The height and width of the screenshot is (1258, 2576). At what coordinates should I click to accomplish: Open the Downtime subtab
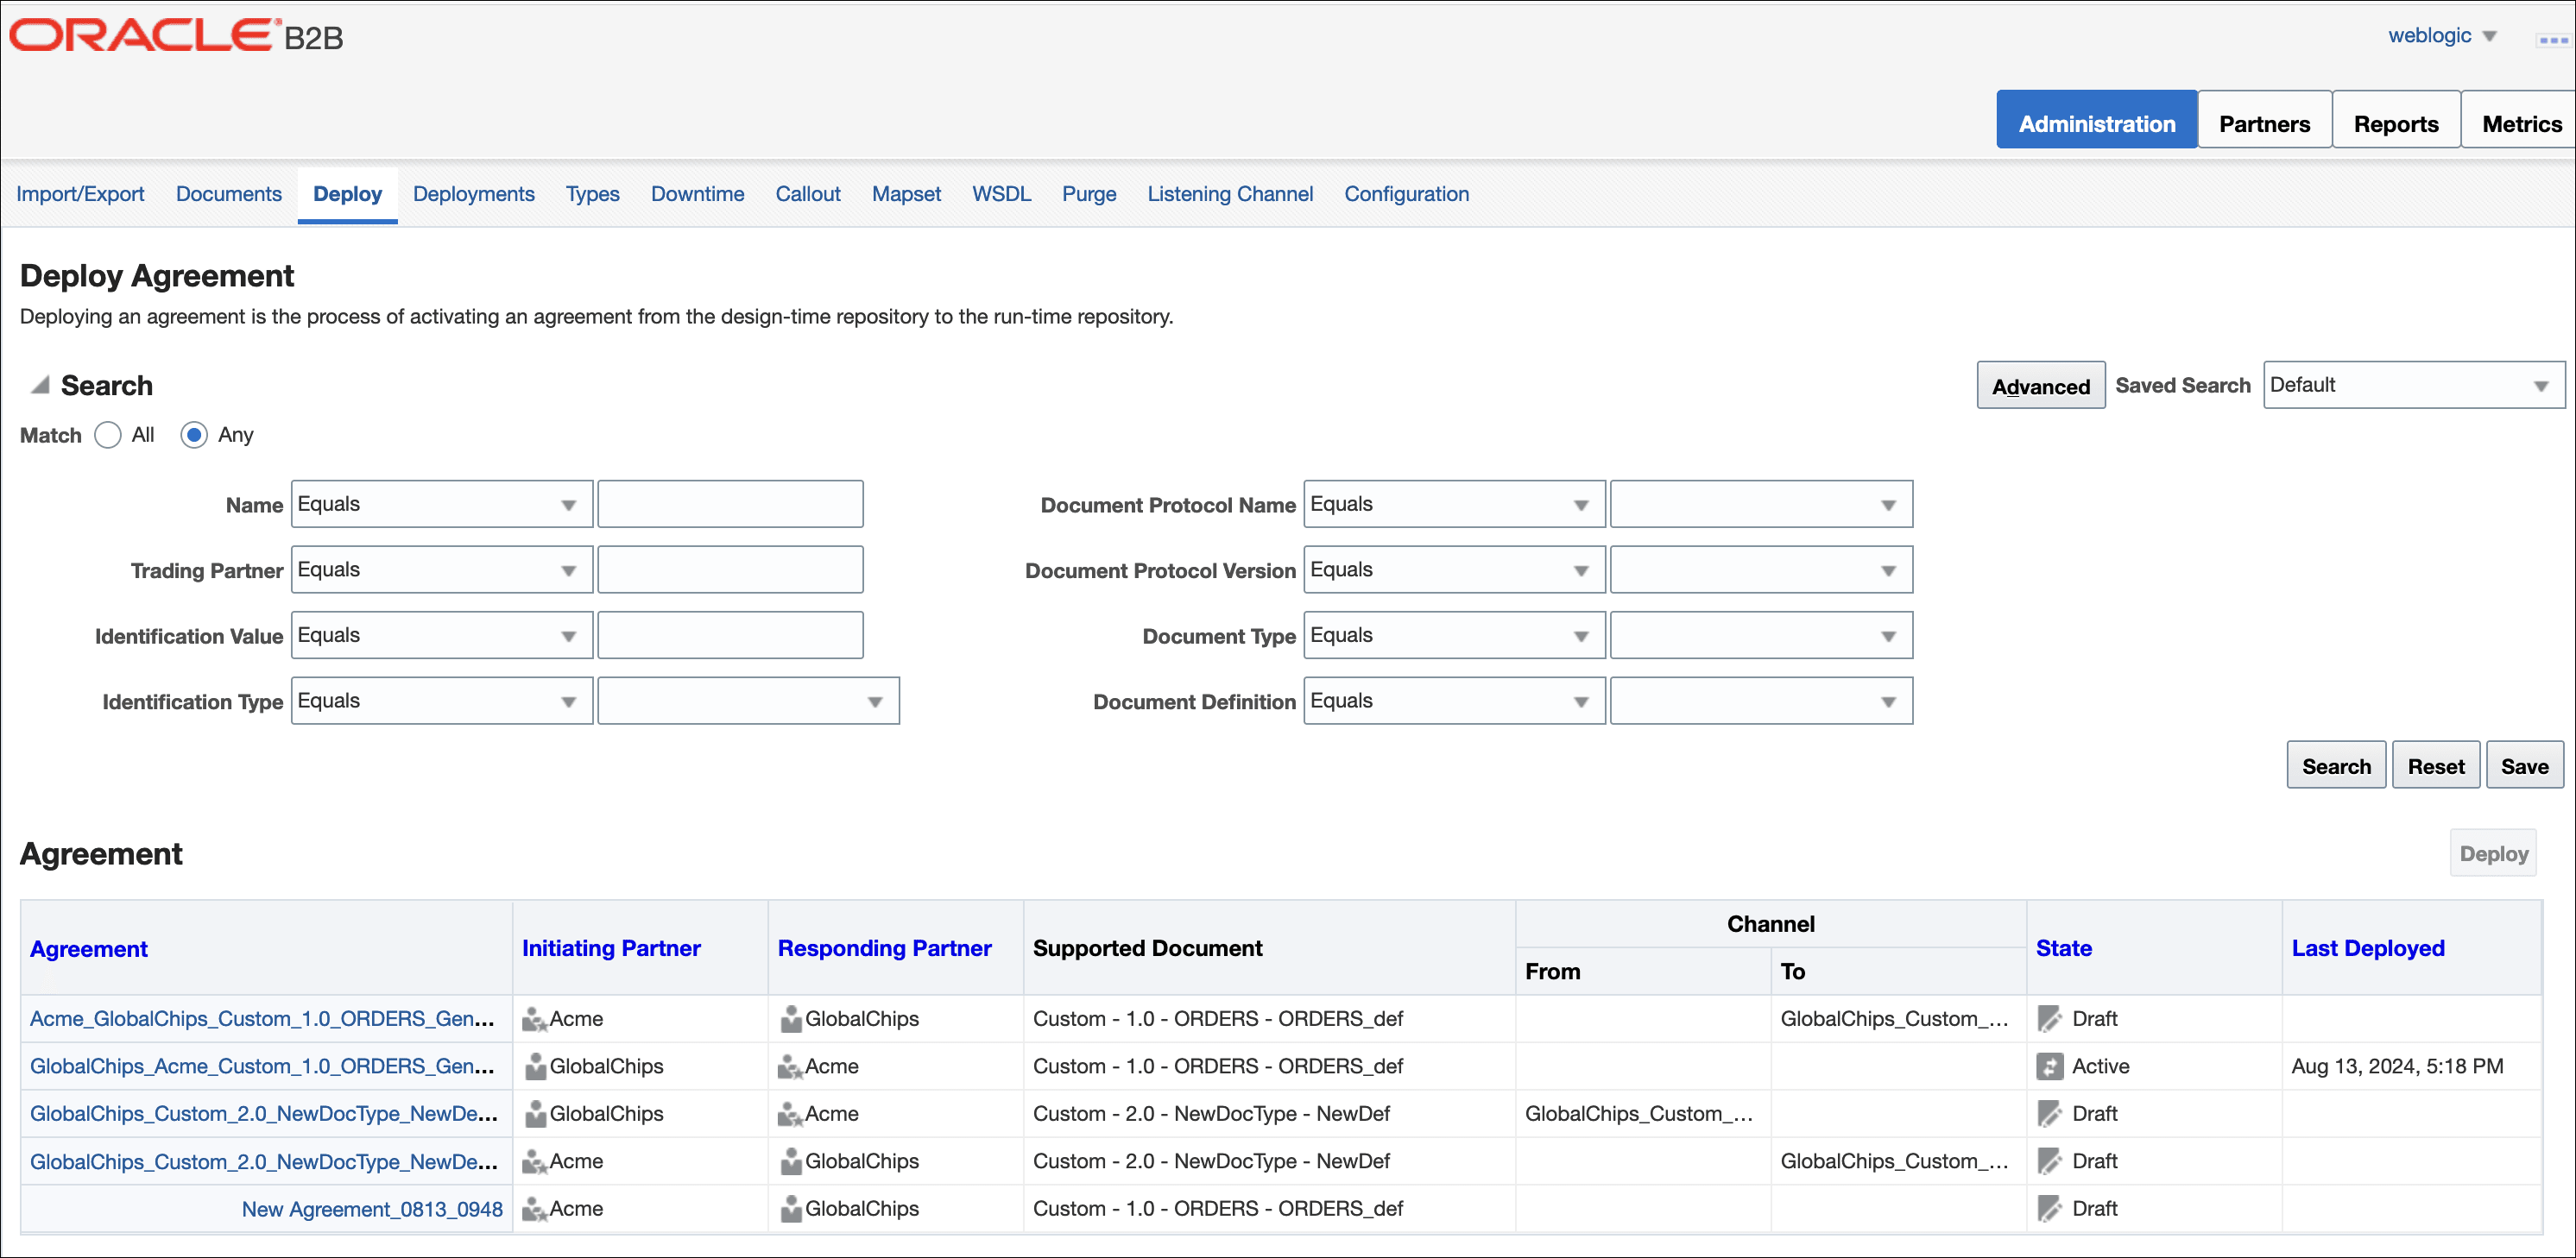[x=698, y=194]
